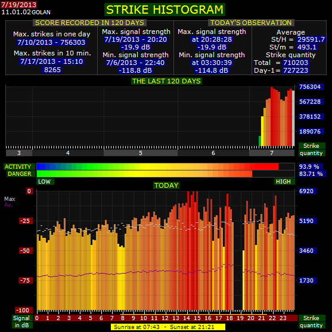This screenshot has width=332, height=332.
Task: Click the GOLAN station label
Action: pyautogui.click(x=41, y=13)
